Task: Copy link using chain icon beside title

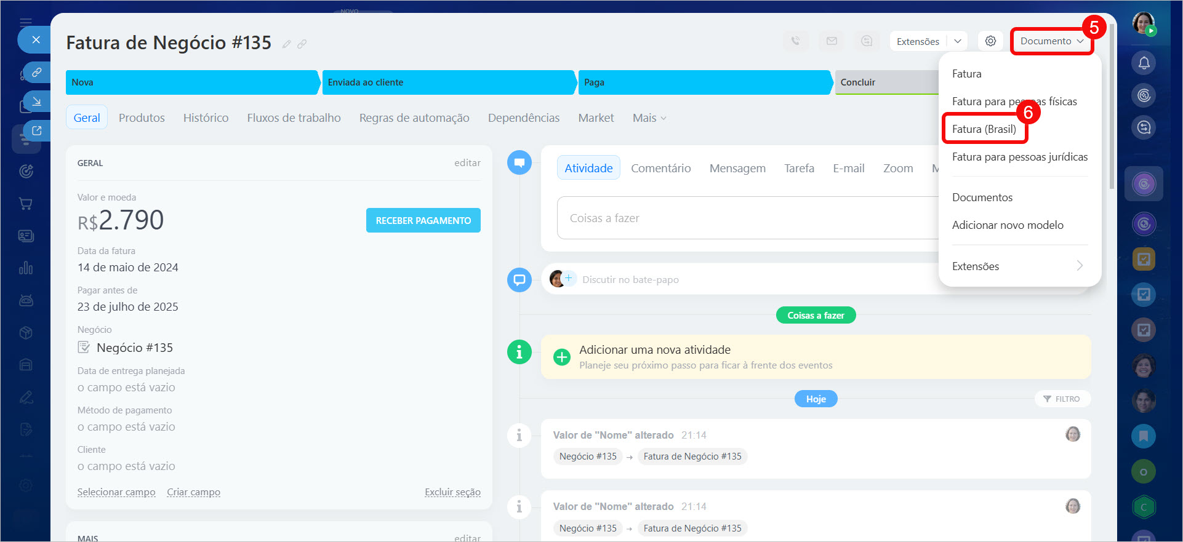Action: tap(302, 44)
